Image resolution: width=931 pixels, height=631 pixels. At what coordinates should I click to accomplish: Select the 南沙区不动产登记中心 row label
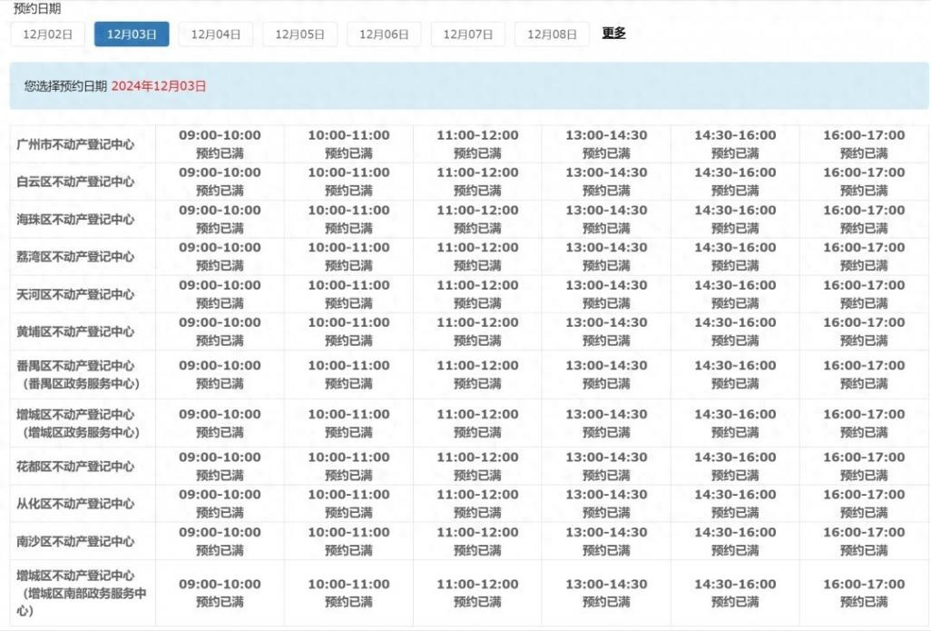(x=75, y=541)
